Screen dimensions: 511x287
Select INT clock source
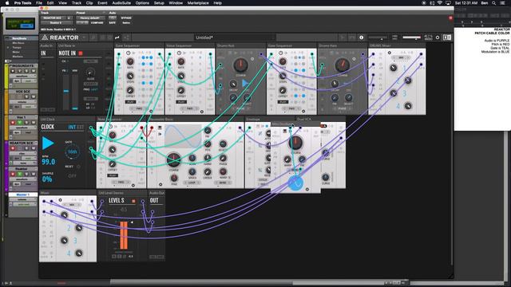72,127
